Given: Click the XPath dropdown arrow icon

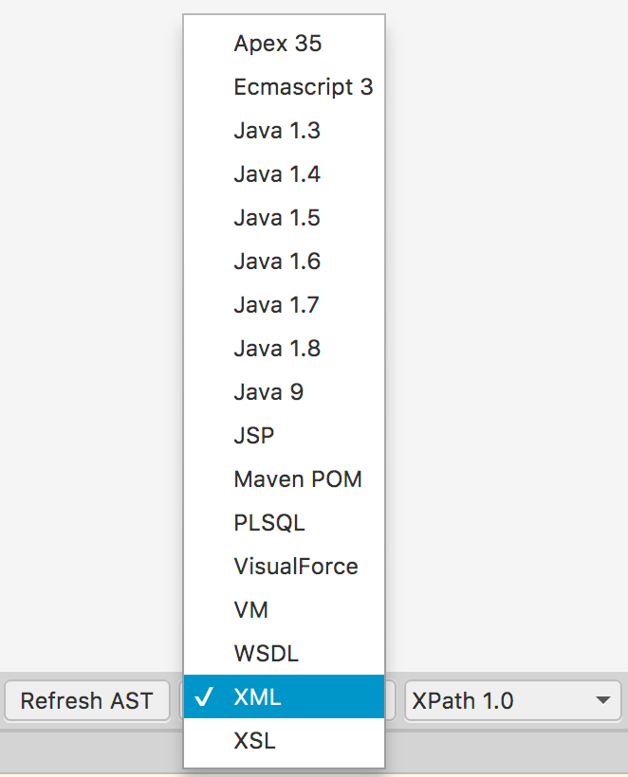Looking at the screenshot, I should click(x=603, y=700).
